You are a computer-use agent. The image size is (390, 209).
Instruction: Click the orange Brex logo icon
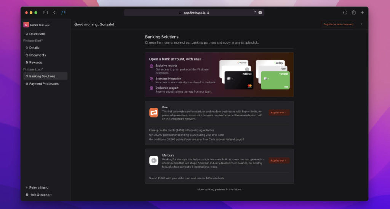[154, 113]
